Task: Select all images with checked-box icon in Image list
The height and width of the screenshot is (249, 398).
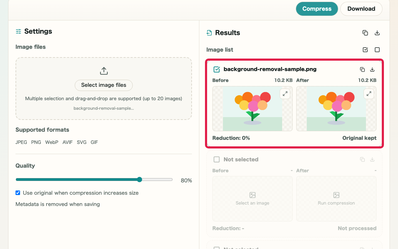Action: [x=365, y=50]
